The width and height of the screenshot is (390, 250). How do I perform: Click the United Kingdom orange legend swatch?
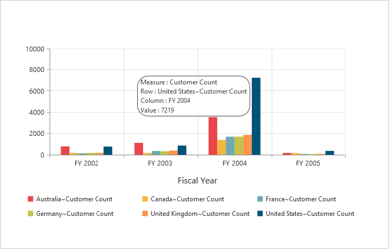pos(145,214)
